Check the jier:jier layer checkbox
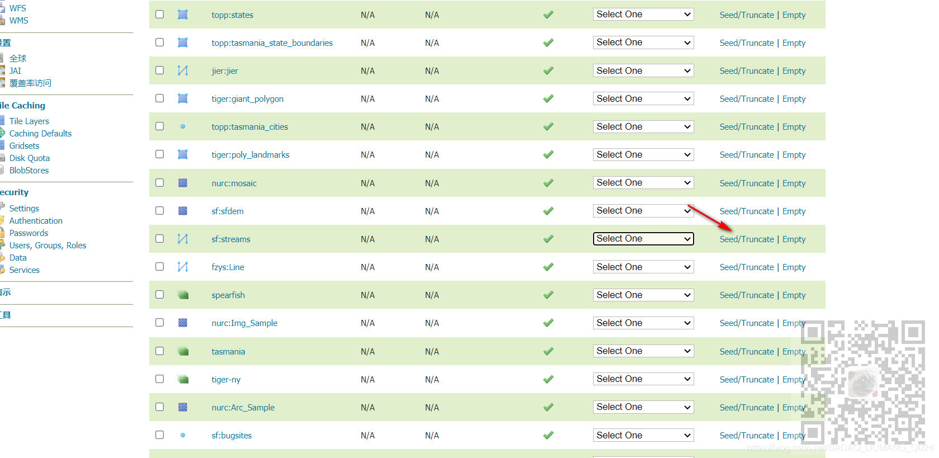Image resolution: width=939 pixels, height=458 pixels. [x=160, y=70]
